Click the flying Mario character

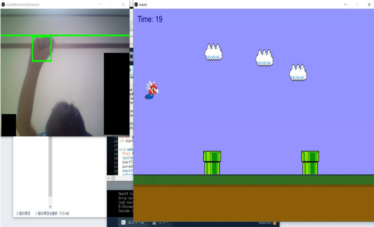coord(151,90)
